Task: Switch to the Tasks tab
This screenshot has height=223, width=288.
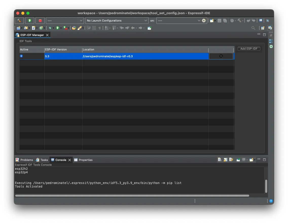Action: tap(42, 160)
